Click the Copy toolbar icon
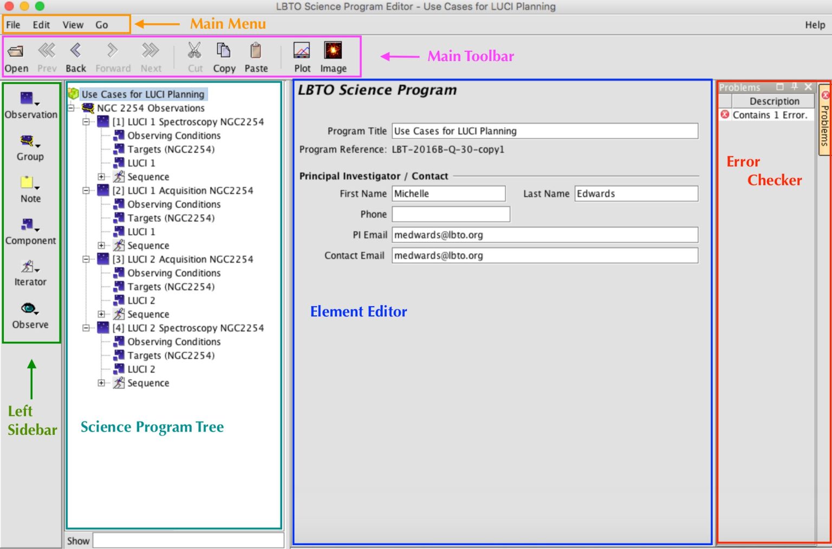The height and width of the screenshot is (549, 832). coord(224,51)
